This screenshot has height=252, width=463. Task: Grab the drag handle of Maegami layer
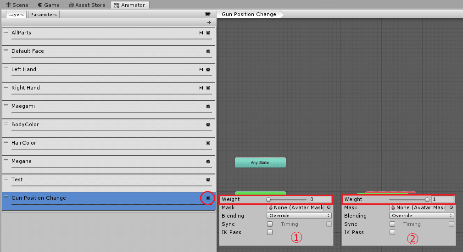coord(6,105)
